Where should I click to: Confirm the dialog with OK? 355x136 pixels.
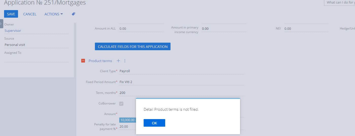154,123
